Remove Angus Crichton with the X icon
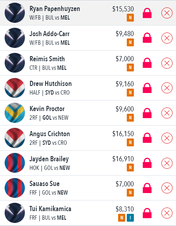Screen dimensions: 176x226 point(167,138)
